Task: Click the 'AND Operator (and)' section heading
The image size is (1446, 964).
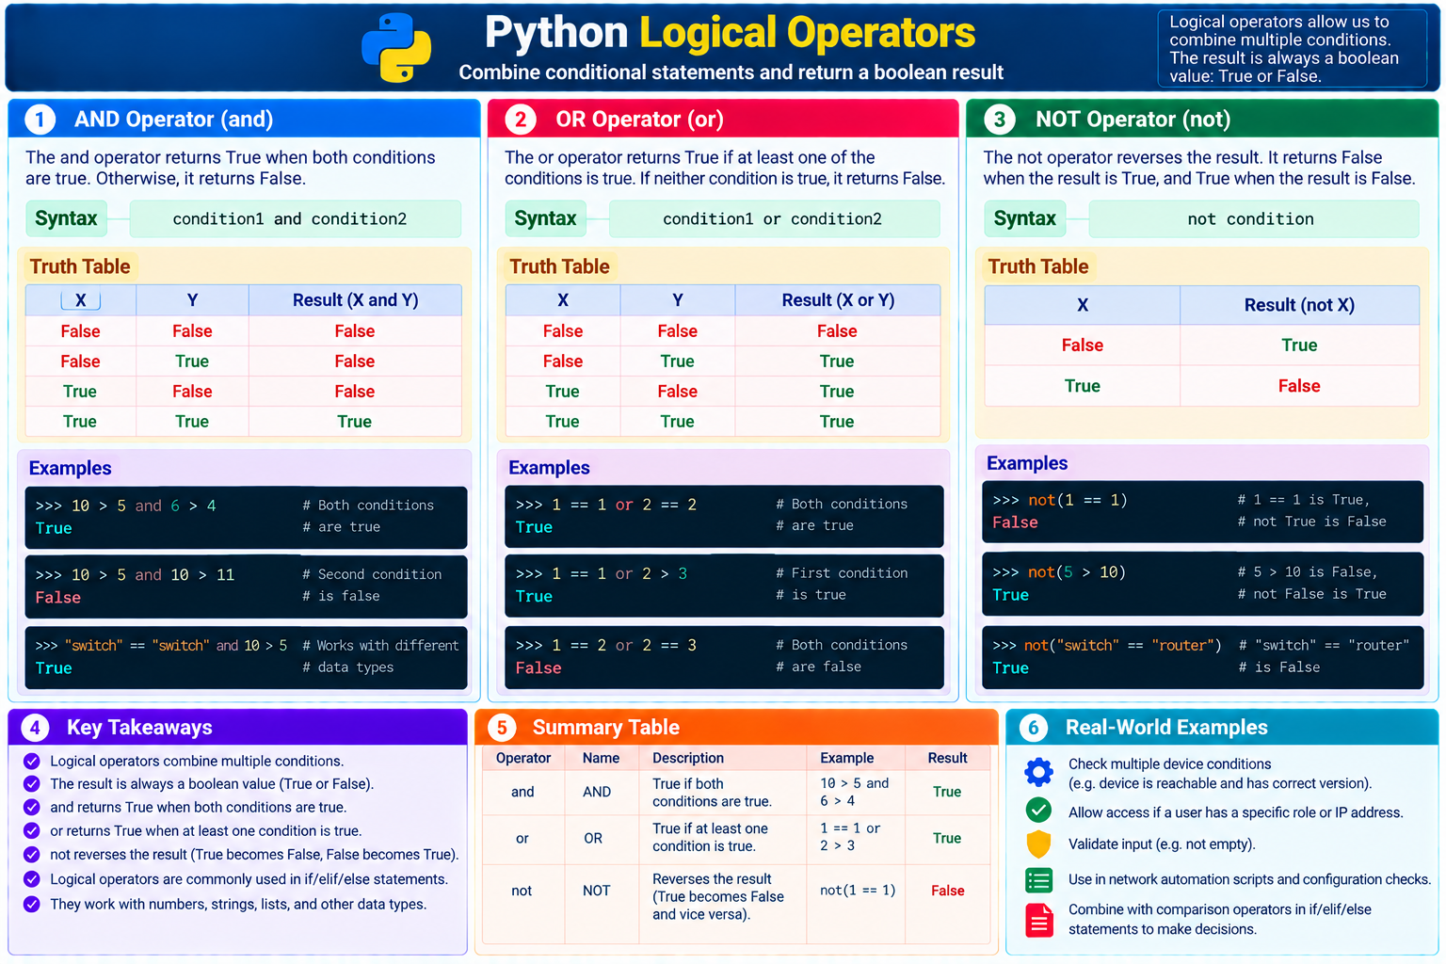Action: pos(174,120)
